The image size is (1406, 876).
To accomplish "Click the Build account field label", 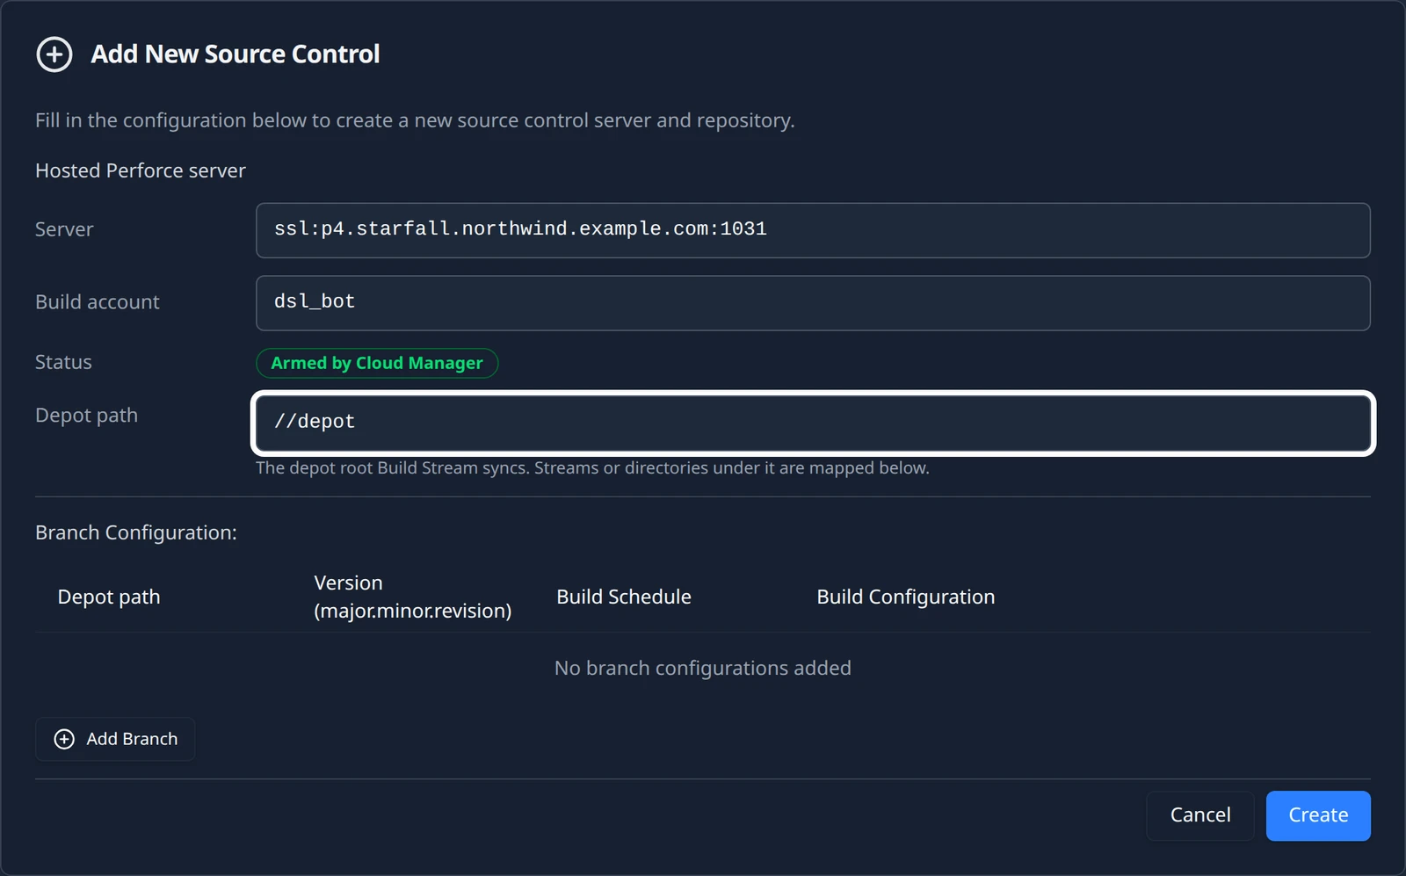I will pos(98,302).
